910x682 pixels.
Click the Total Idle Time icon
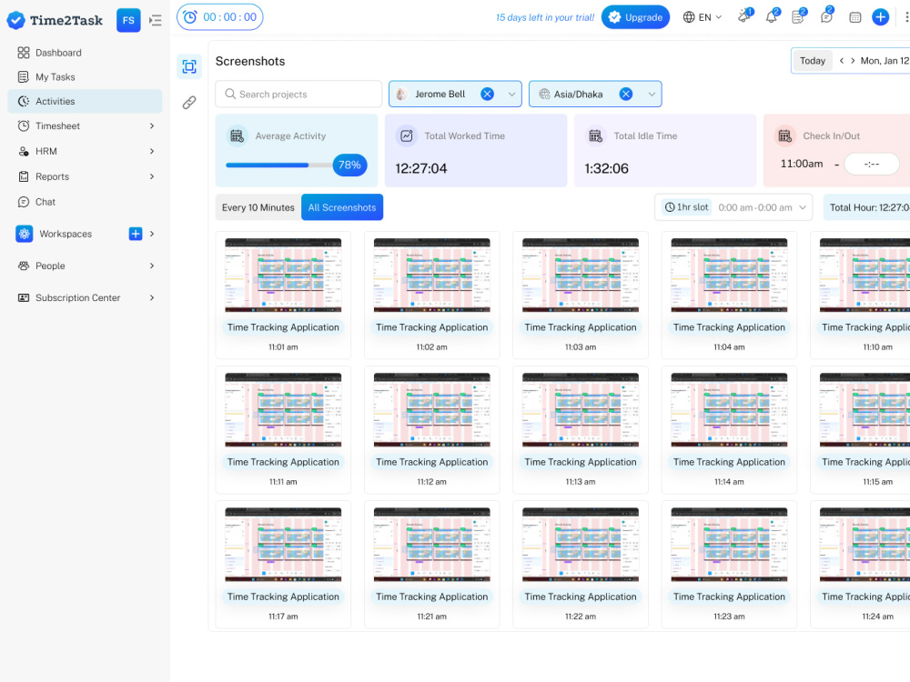pos(595,135)
